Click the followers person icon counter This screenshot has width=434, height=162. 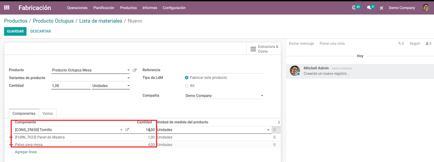click(x=429, y=44)
